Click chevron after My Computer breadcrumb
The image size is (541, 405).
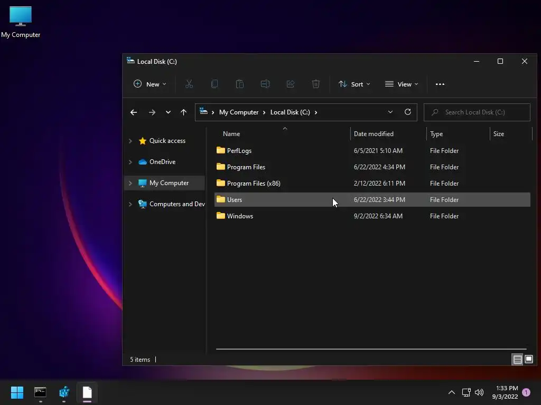(x=264, y=112)
